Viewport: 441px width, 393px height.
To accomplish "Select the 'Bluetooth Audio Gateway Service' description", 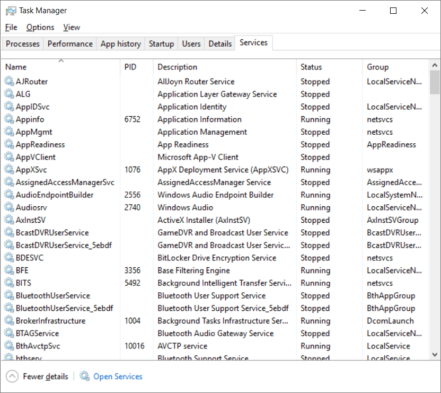I will click(x=215, y=333).
